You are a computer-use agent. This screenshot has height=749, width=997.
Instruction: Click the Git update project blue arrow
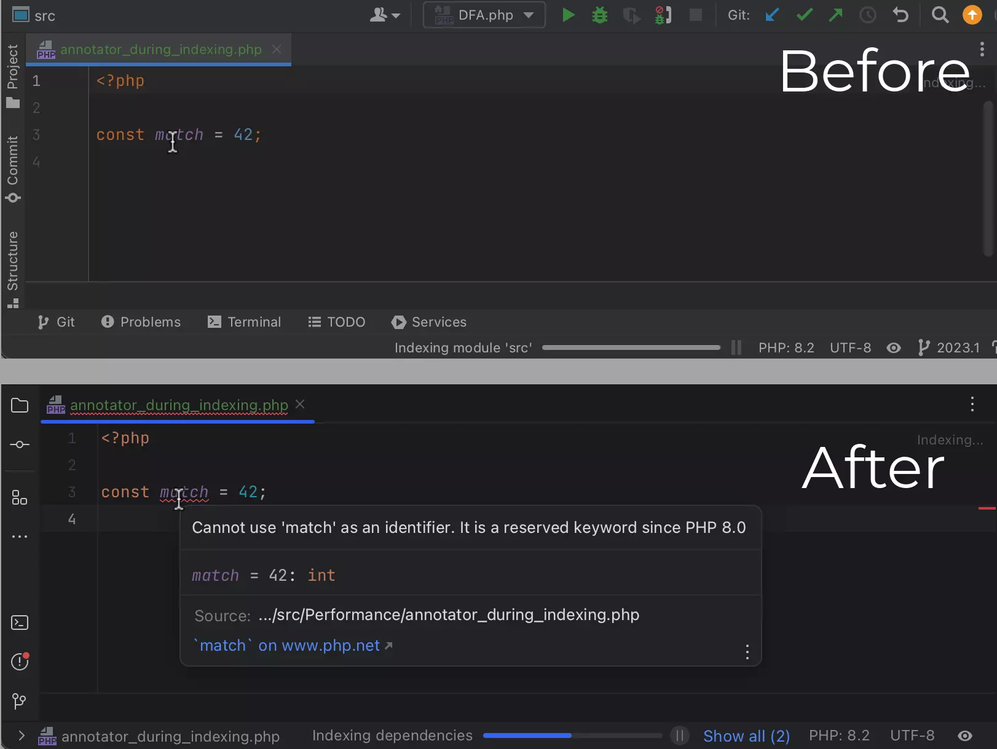(772, 15)
